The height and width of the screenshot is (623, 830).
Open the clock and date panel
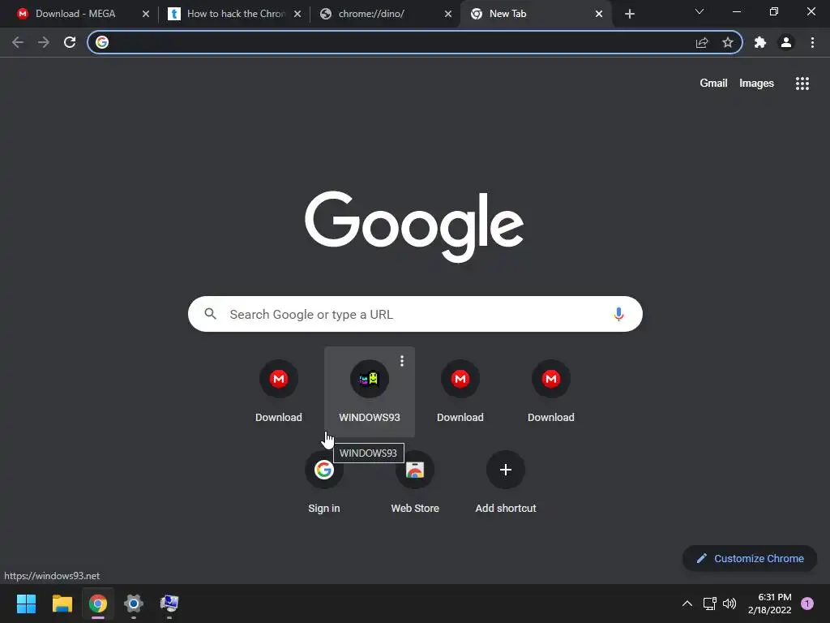pos(770,604)
